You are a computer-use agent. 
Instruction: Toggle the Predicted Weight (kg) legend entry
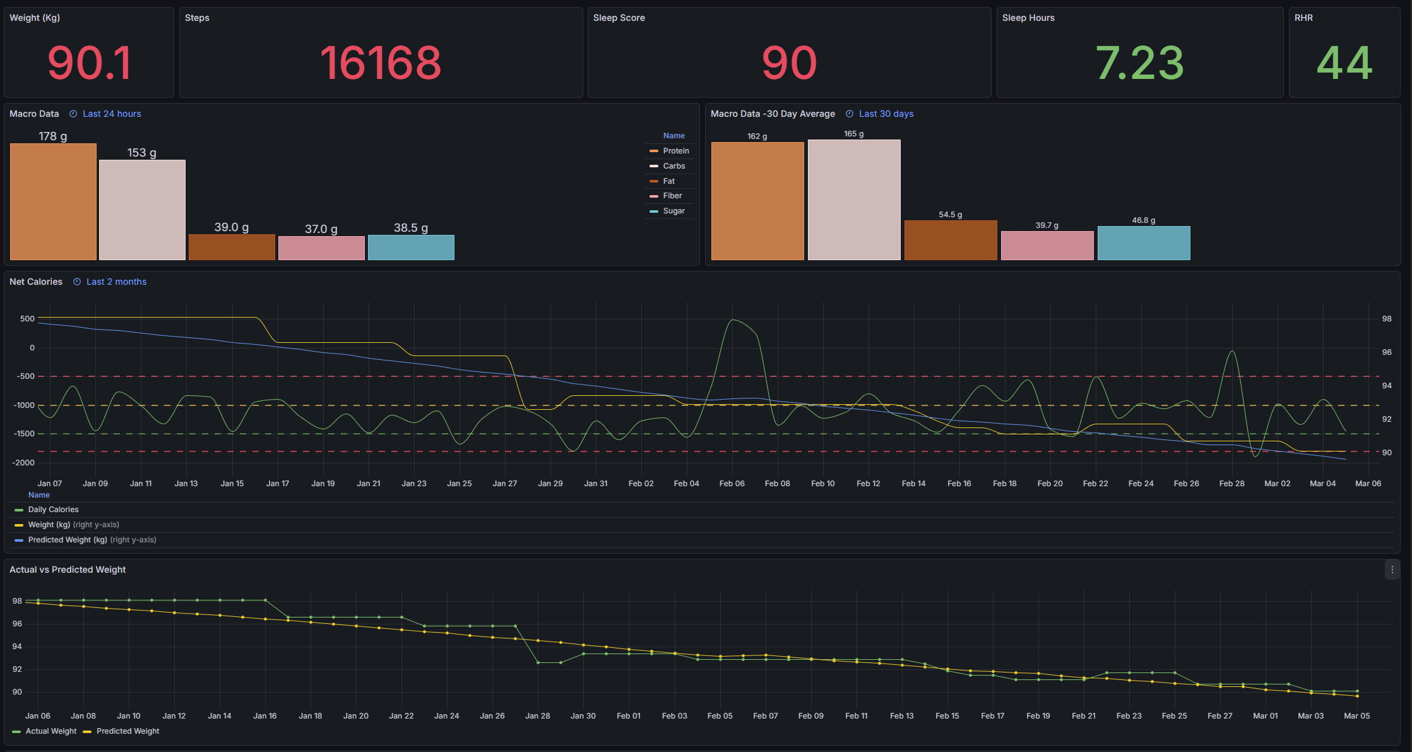(x=67, y=540)
